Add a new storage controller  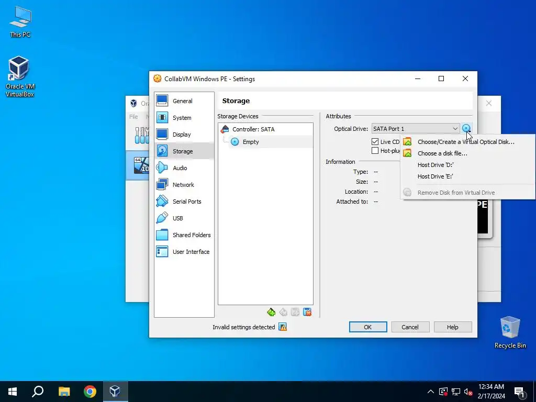271,312
